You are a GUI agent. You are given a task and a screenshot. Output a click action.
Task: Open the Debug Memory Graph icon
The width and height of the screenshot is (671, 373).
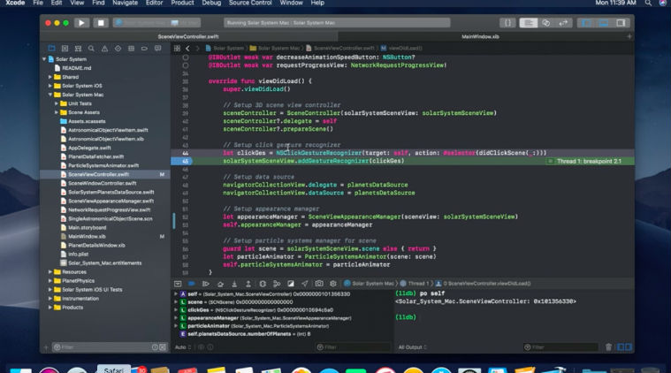click(x=277, y=284)
